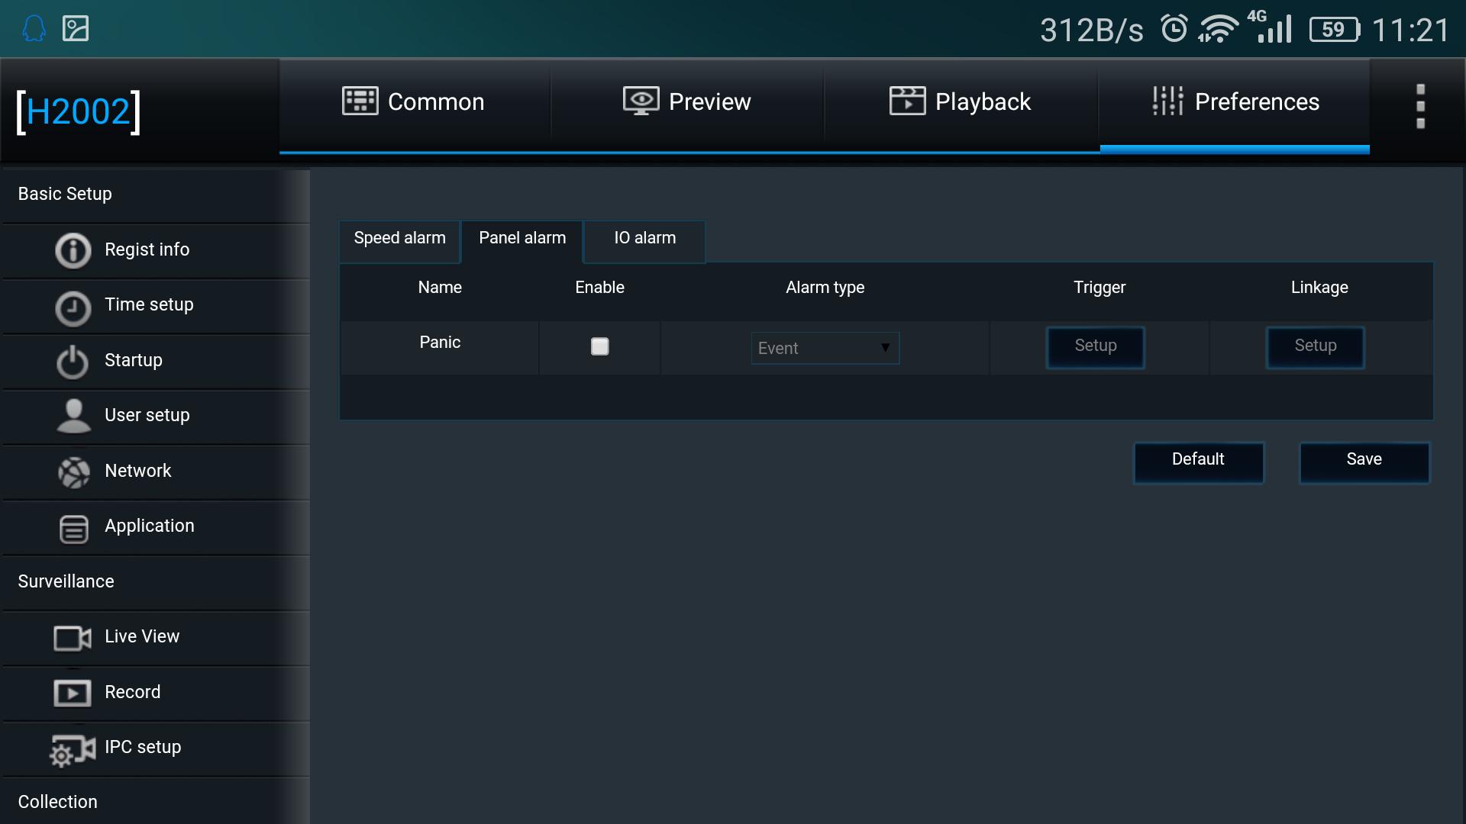The height and width of the screenshot is (824, 1466).
Task: Expand the Event alarm type dropdown
Action: point(825,348)
